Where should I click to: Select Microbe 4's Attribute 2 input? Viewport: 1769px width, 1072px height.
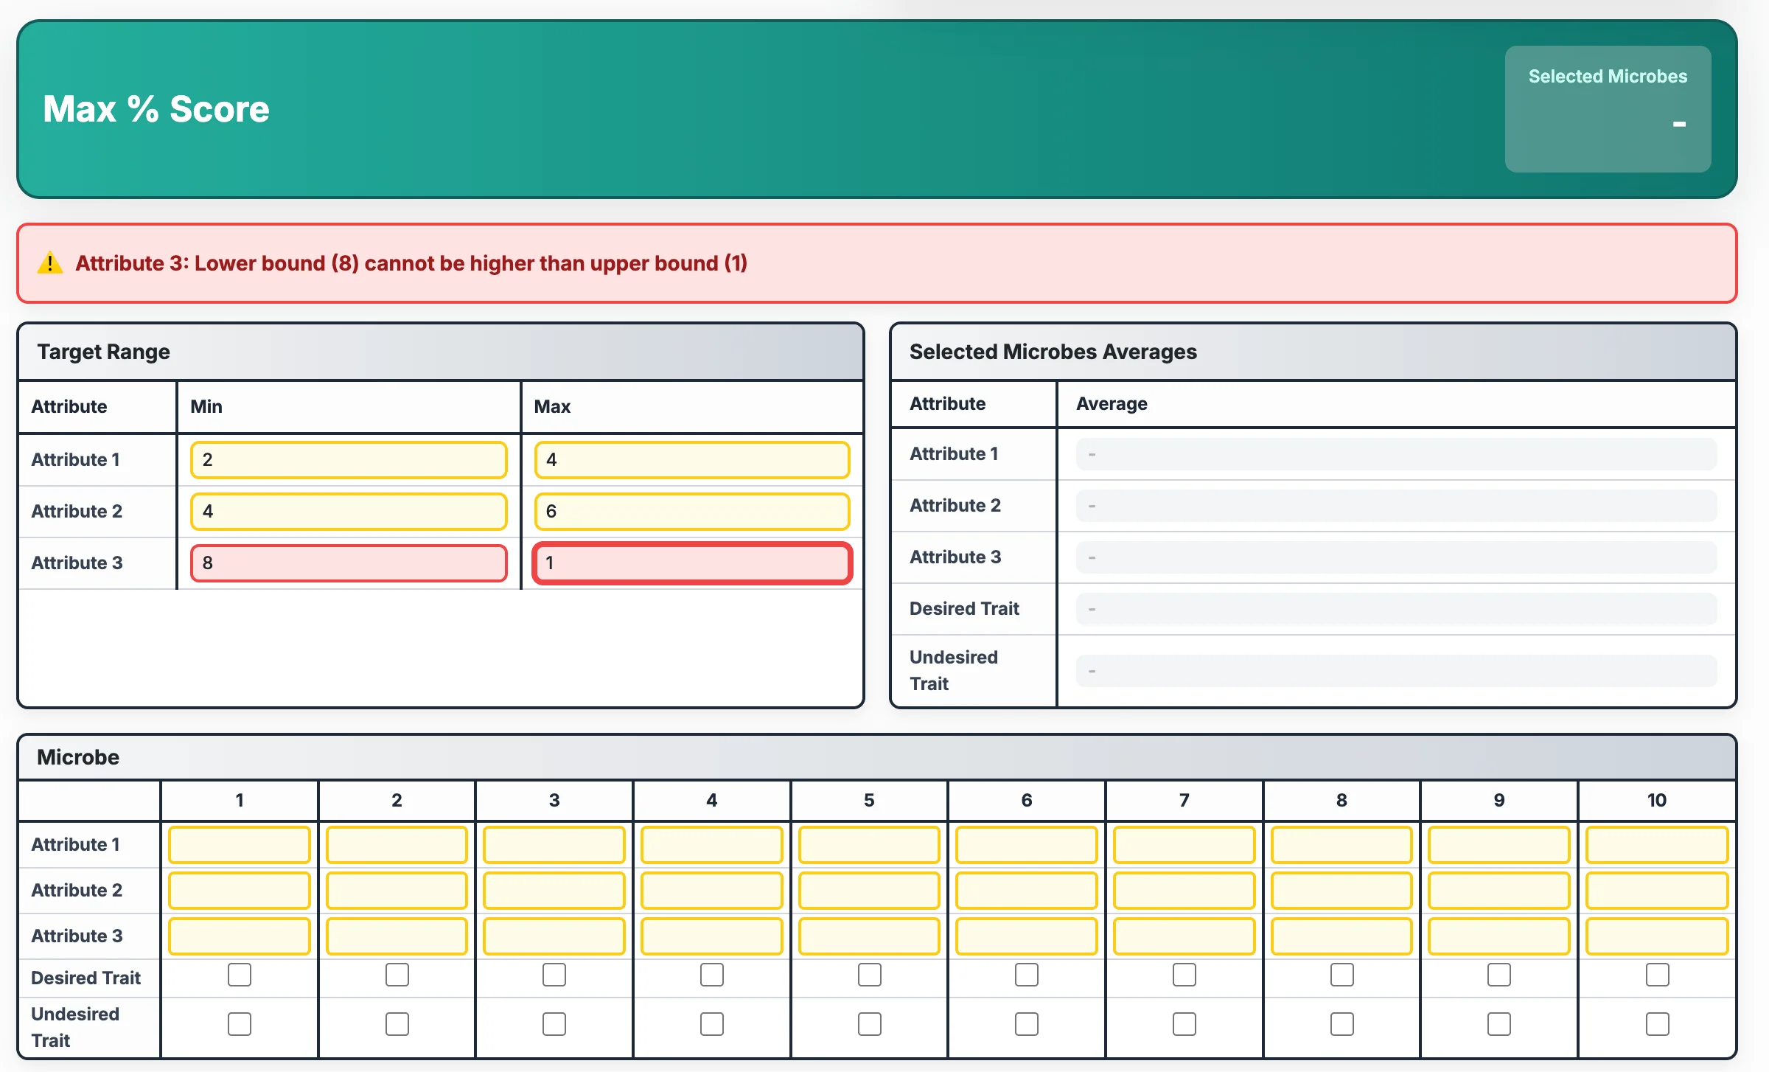(x=711, y=890)
